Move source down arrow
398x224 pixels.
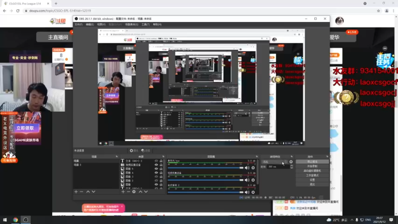146,192
